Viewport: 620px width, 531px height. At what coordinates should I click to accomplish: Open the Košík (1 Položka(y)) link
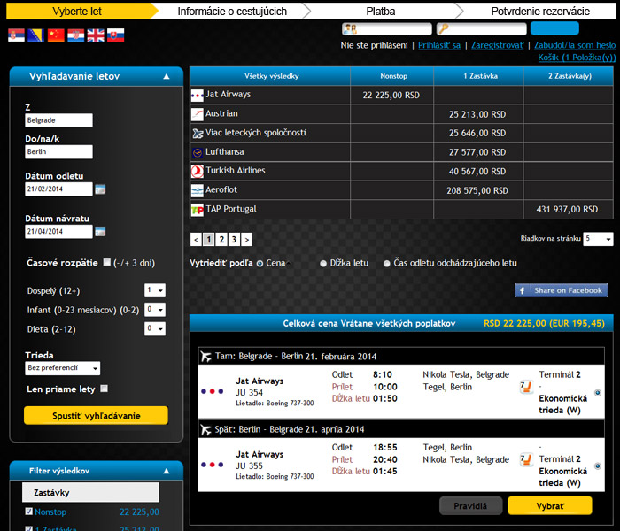point(577,58)
